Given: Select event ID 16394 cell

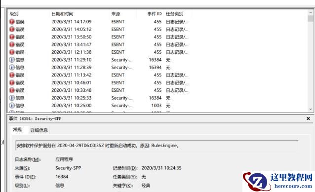Looking at the screenshot, I should tap(155, 68).
